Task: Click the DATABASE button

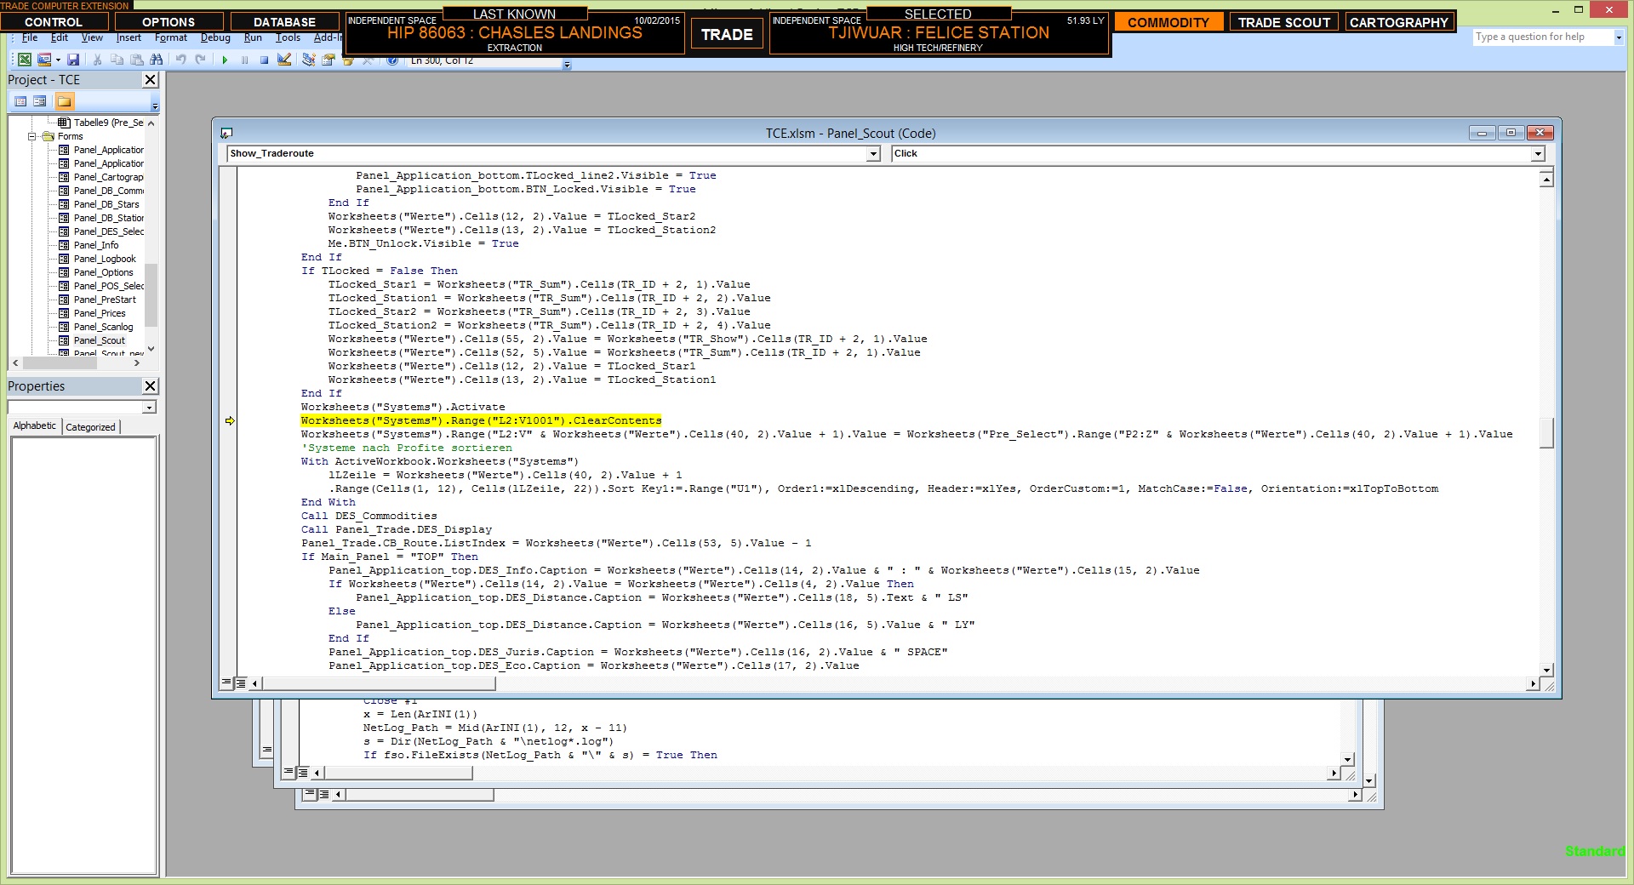Action: pyautogui.click(x=284, y=22)
